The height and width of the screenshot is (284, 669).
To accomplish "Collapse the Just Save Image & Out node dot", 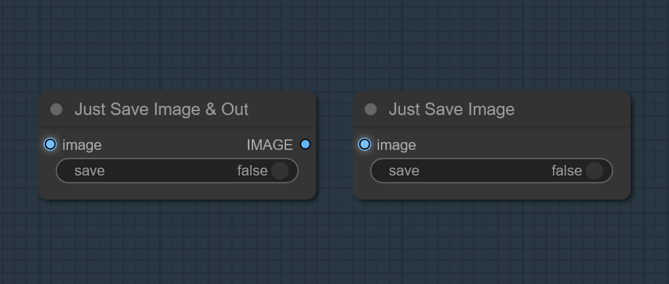I will coord(56,109).
